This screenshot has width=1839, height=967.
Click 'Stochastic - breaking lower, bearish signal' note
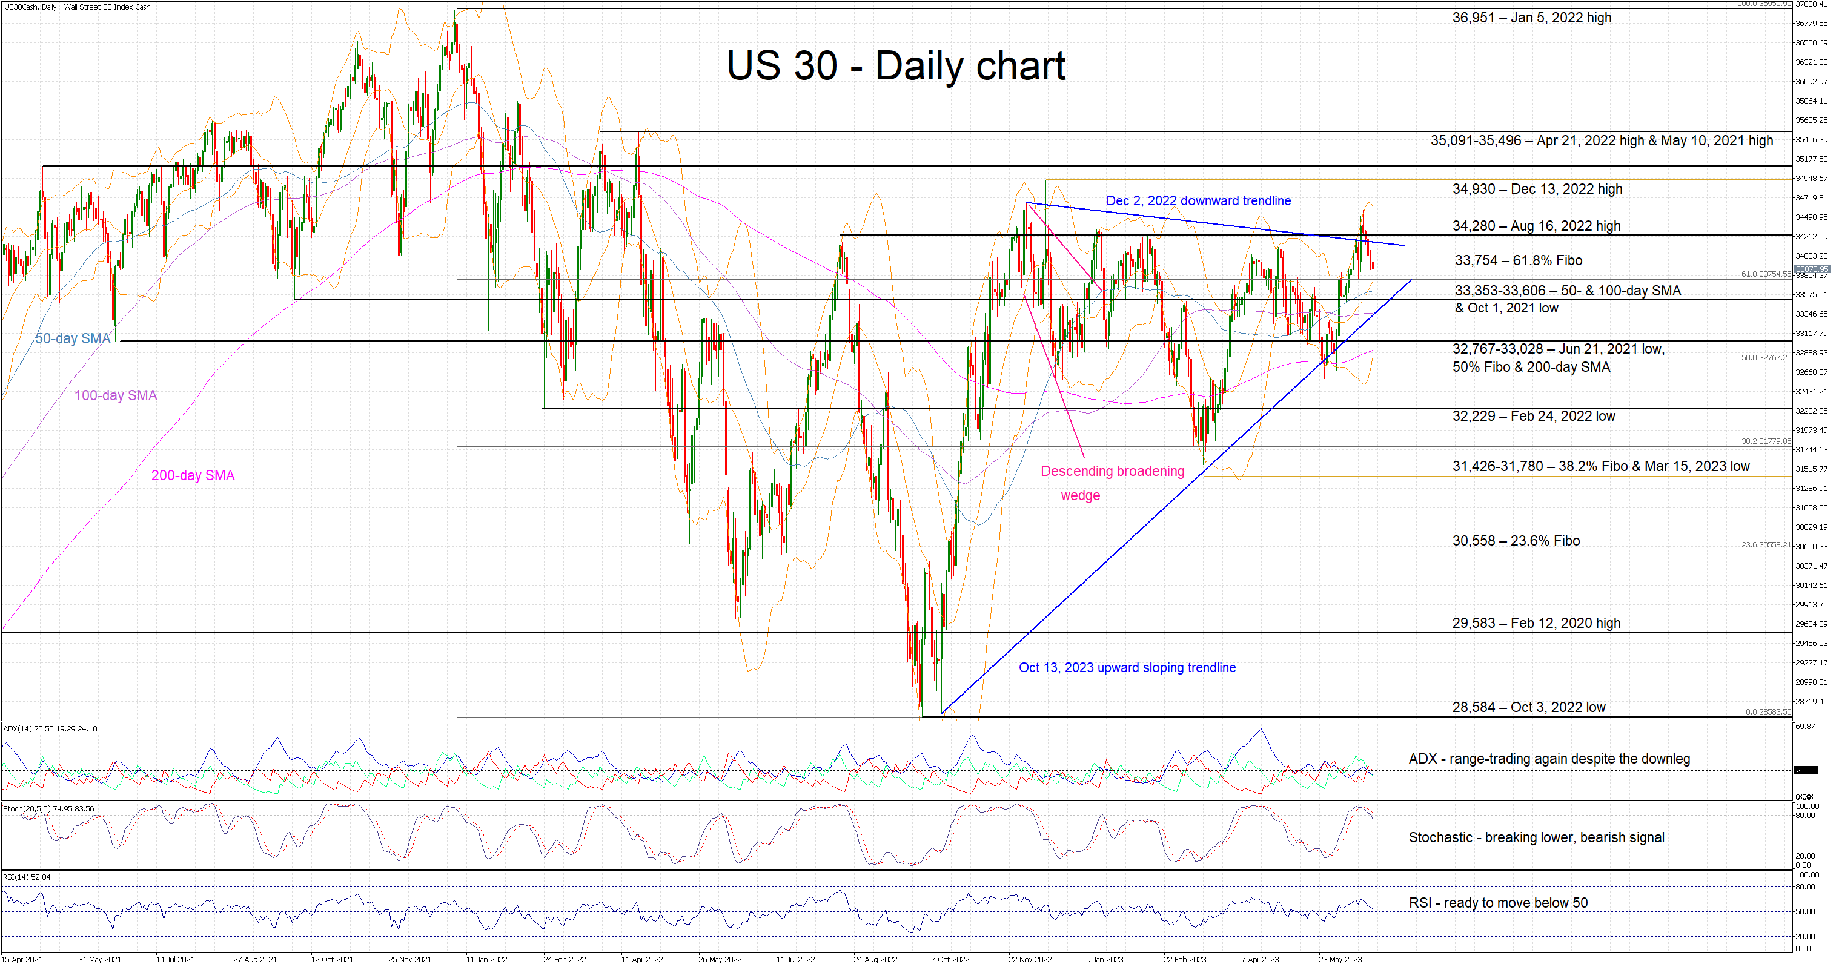pyautogui.click(x=1536, y=838)
